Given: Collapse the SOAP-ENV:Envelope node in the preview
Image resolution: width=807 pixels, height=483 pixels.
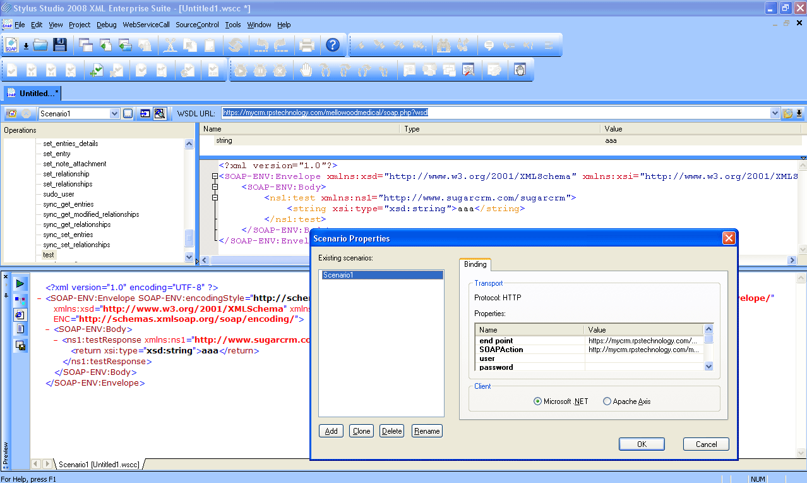Looking at the screenshot, I should (x=40, y=298).
